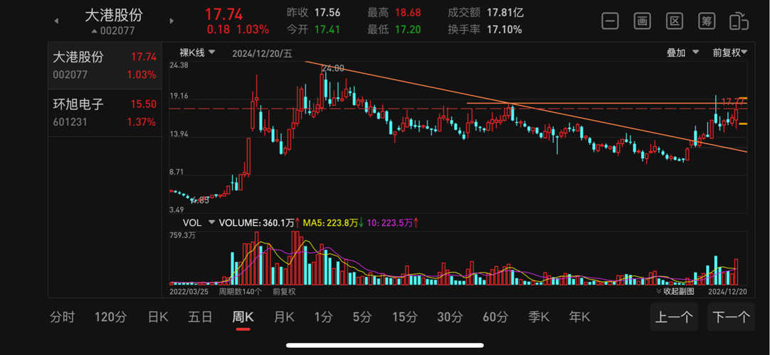Tap the minus-box icon in top toolbar
Image resolution: width=770 pixels, height=355 pixels.
pos(610,21)
